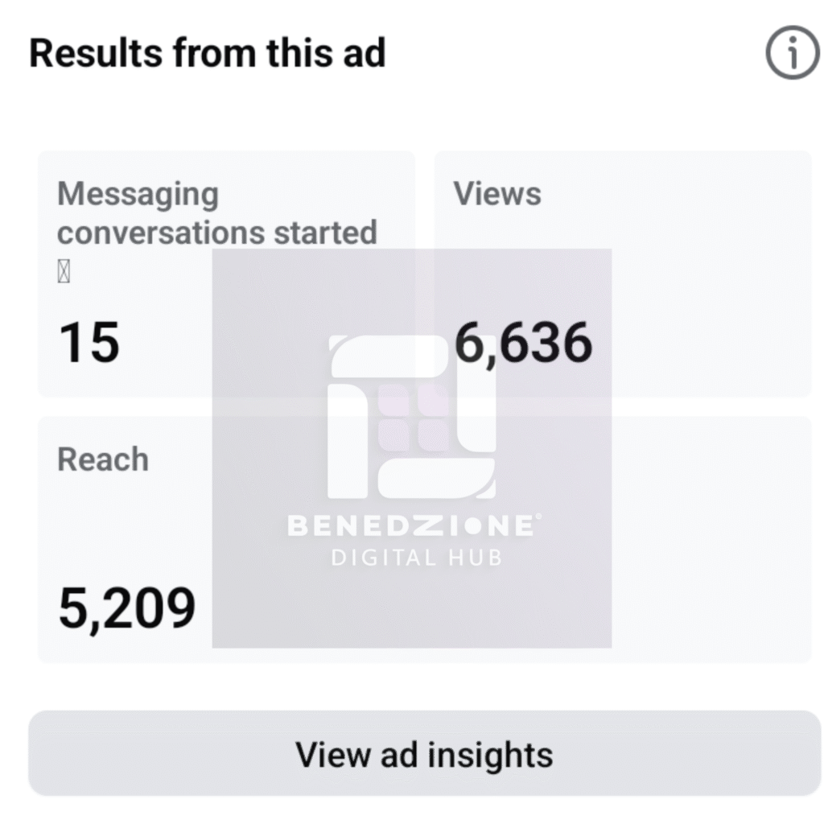
Task: Click the BENEDZIONE watermark text
Action: pyautogui.click(x=409, y=527)
